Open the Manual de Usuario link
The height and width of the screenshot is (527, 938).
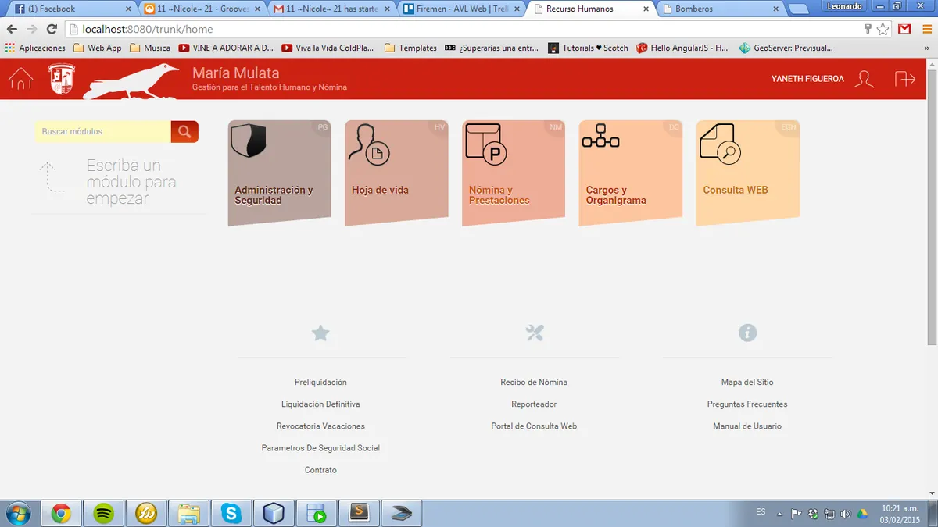point(747,426)
